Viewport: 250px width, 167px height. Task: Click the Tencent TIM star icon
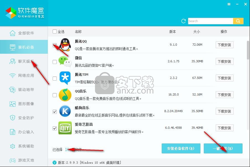[x=65, y=78]
